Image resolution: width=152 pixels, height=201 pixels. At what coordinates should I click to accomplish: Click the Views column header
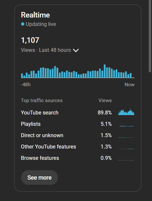pyautogui.click(x=105, y=100)
